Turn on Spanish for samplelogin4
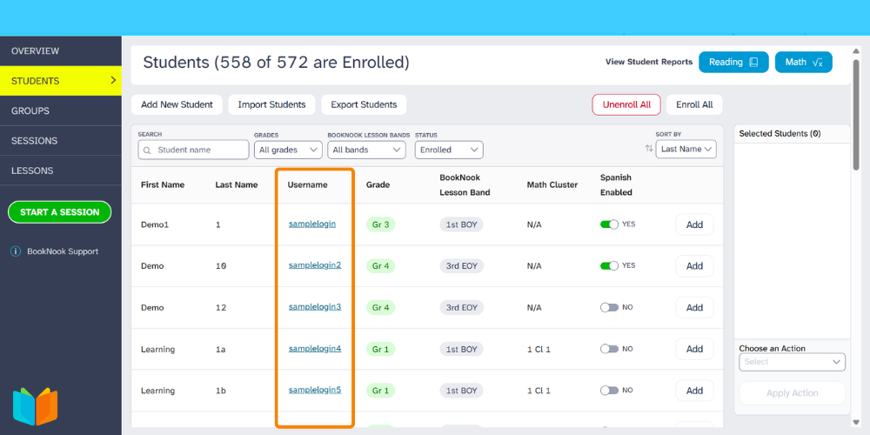870x435 pixels. pyautogui.click(x=609, y=349)
